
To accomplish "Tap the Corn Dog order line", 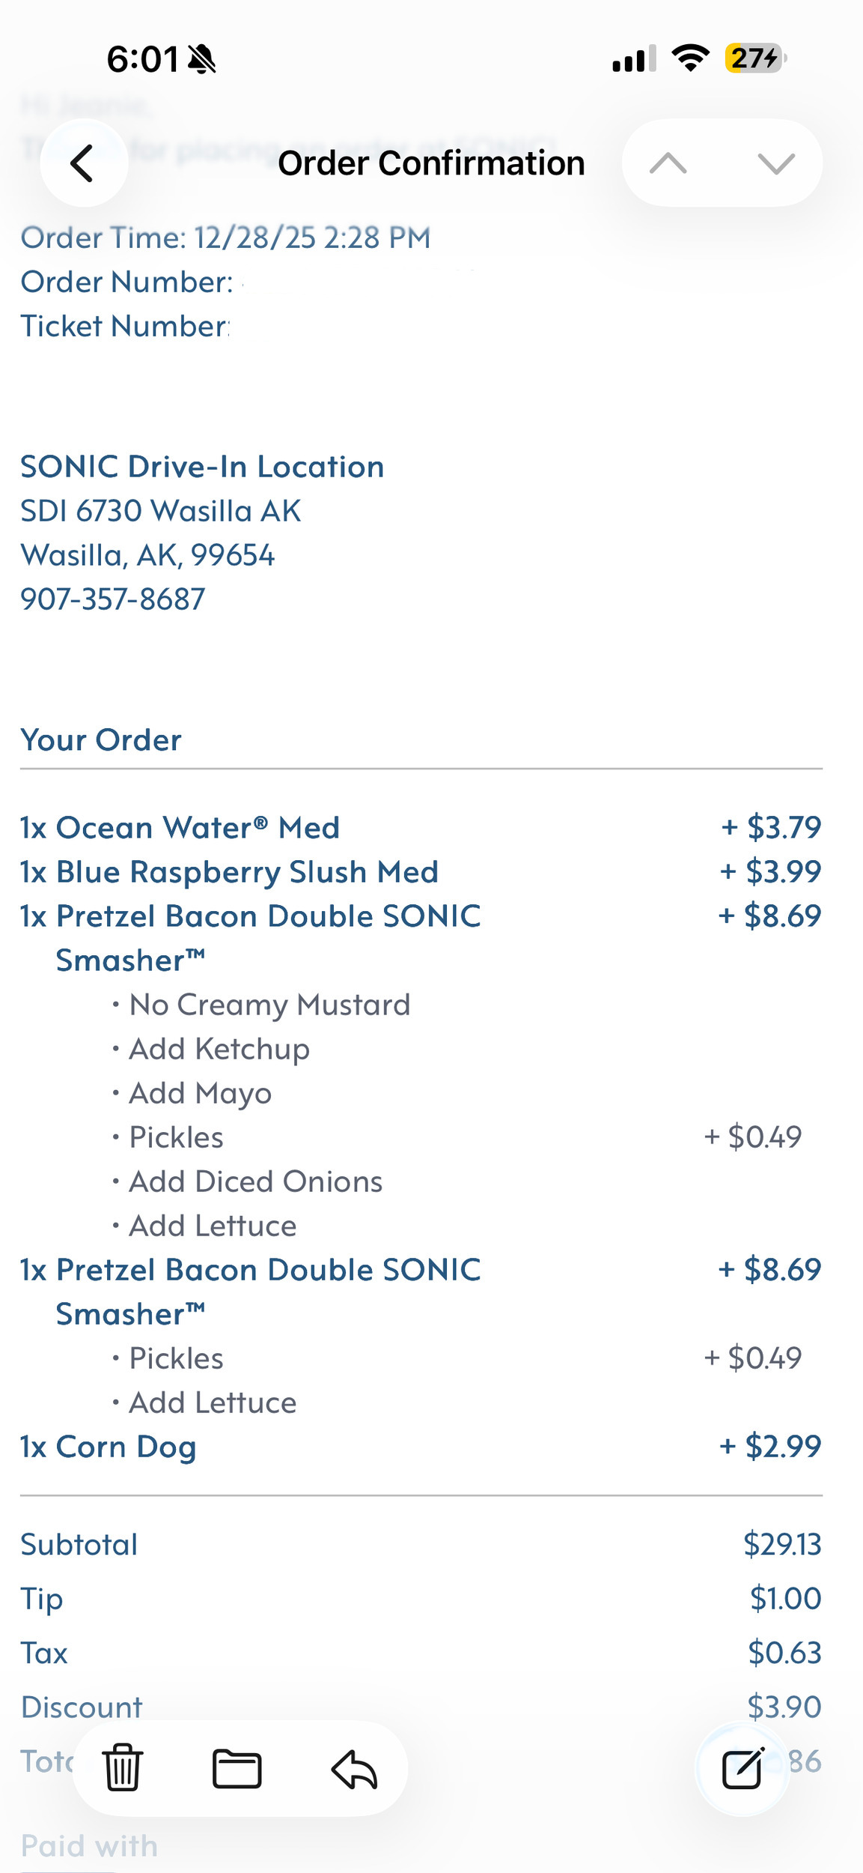I will tap(109, 1446).
